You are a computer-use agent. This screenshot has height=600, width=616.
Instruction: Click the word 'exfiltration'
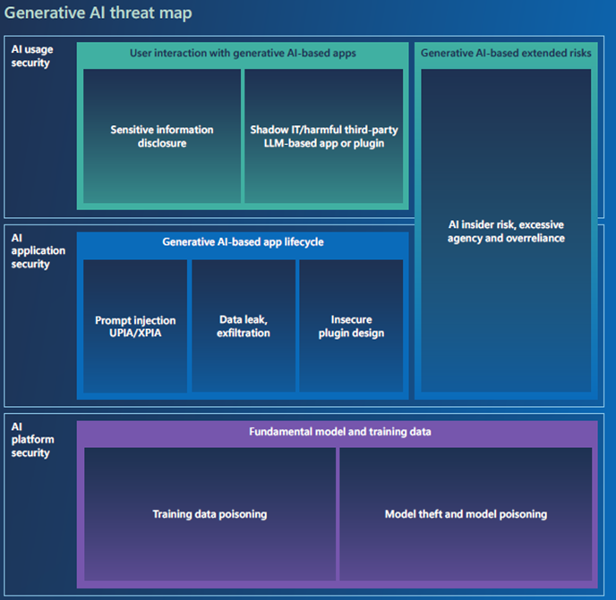point(243,334)
